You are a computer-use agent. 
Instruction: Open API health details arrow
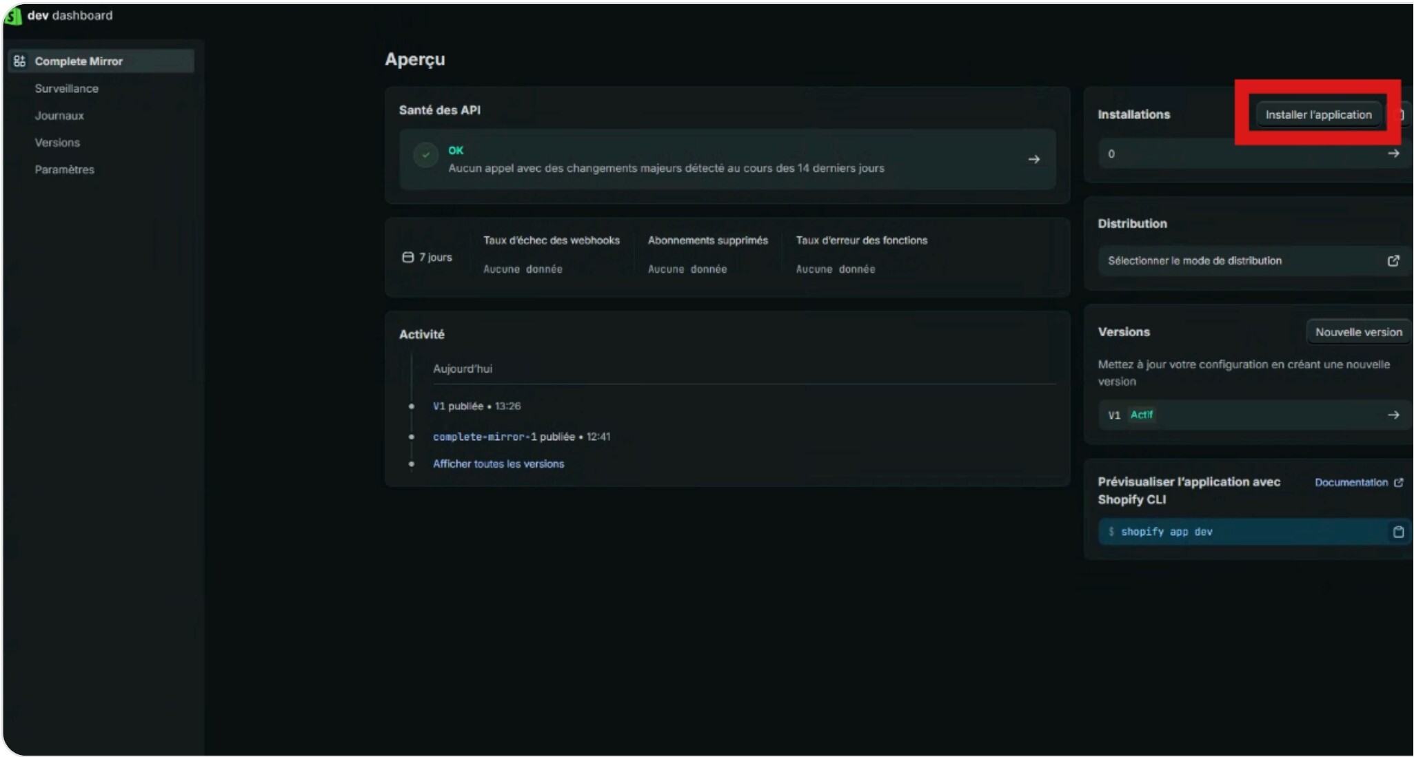pos(1033,159)
